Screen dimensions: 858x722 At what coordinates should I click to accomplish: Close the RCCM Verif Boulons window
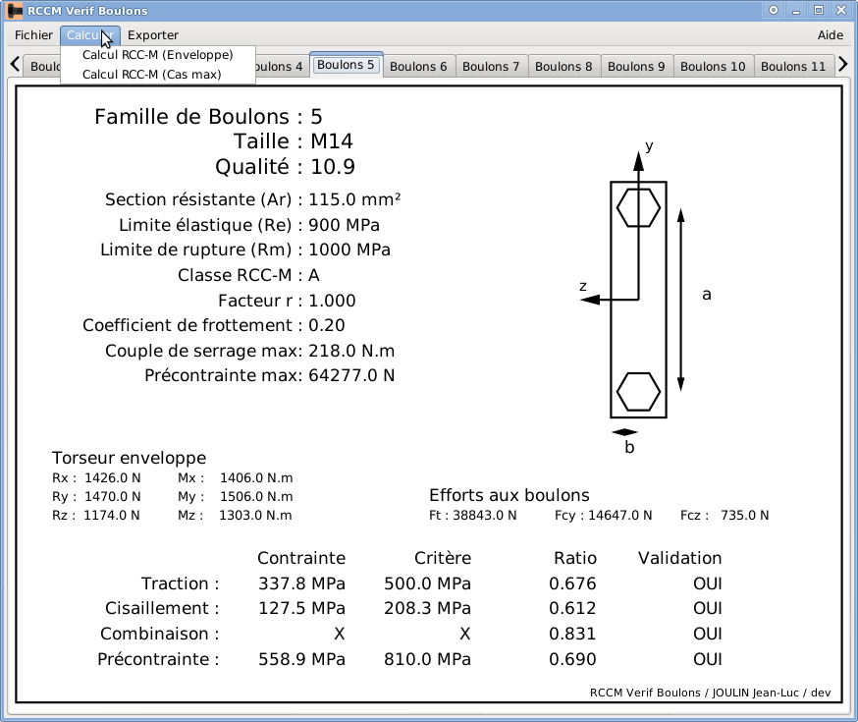point(841,10)
